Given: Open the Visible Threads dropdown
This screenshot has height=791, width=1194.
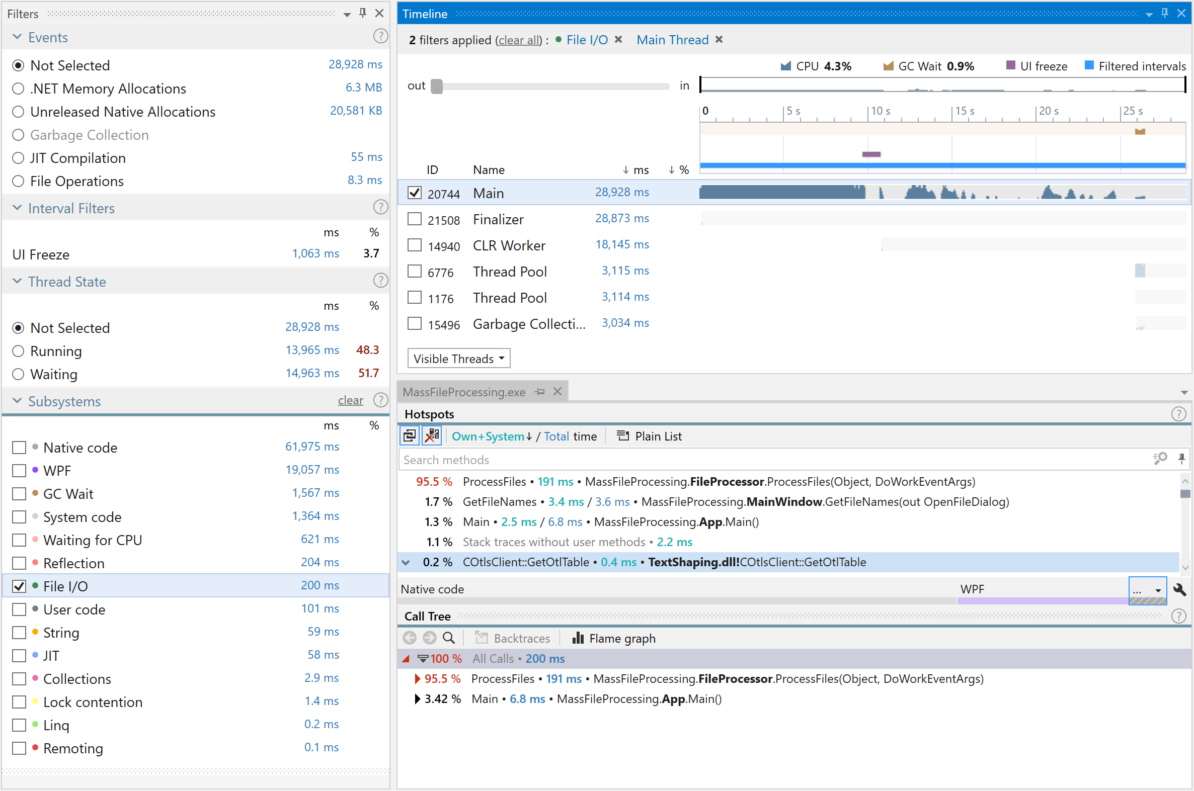Looking at the screenshot, I should 458,358.
